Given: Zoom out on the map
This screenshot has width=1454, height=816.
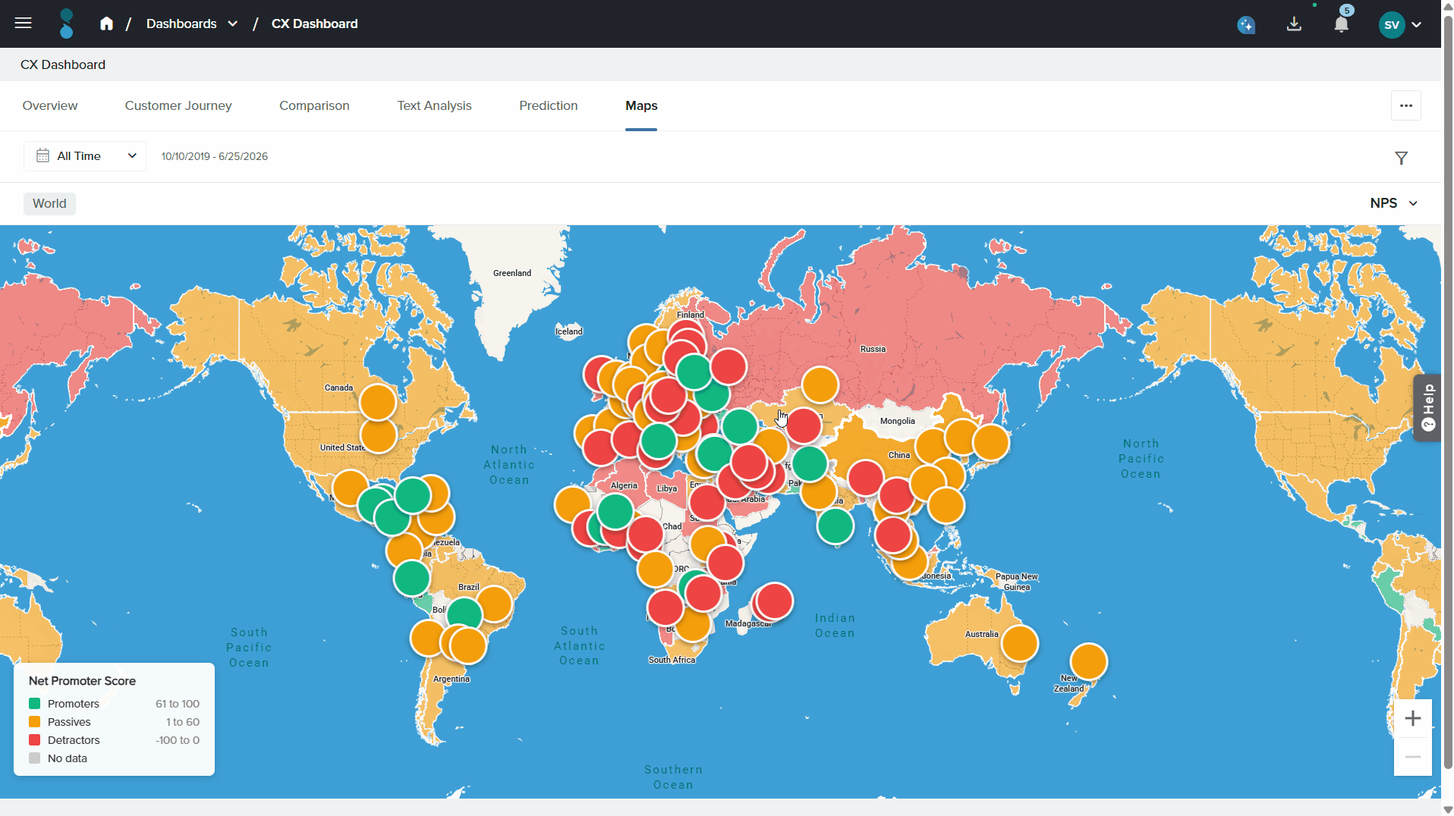Looking at the screenshot, I should tap(1413, 757).
